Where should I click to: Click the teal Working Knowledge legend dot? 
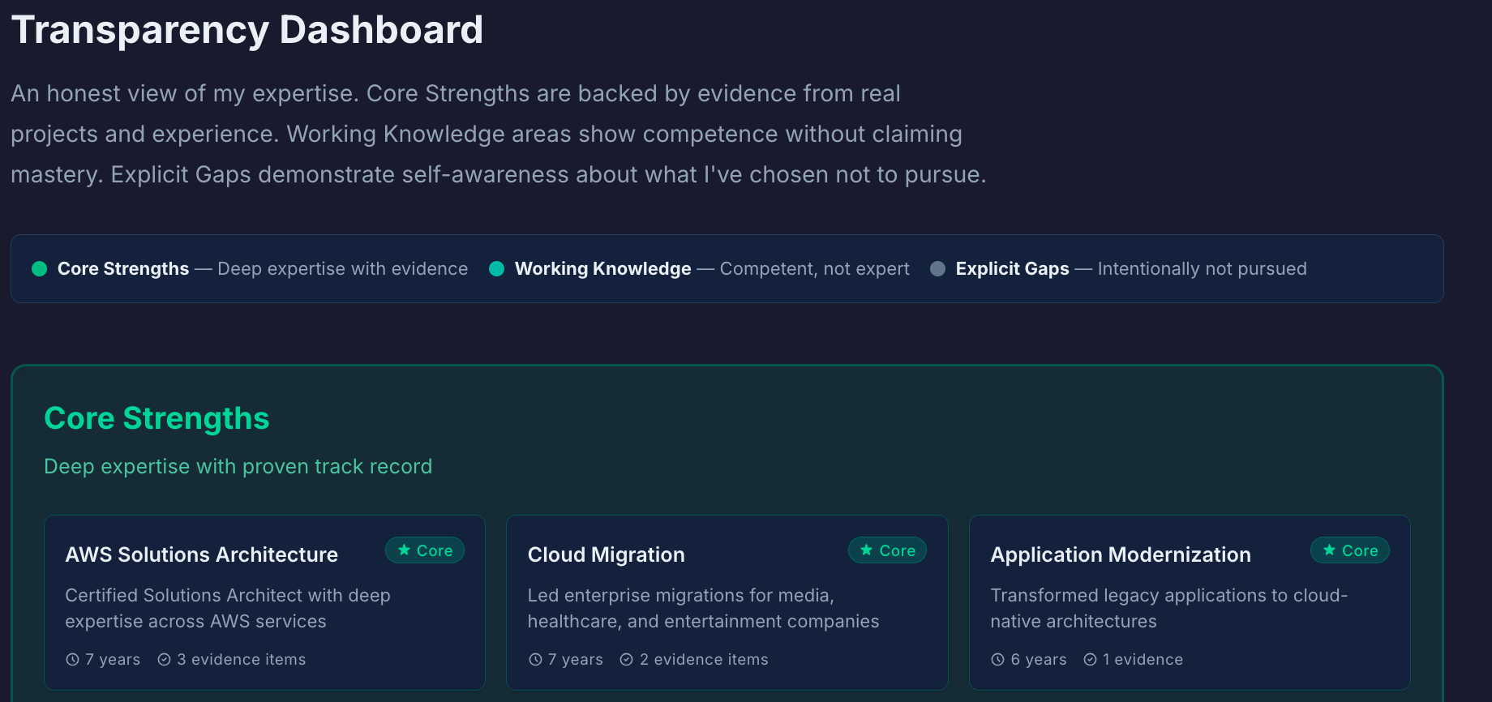coord(497,269)
